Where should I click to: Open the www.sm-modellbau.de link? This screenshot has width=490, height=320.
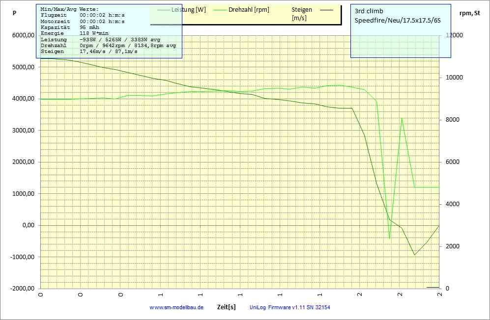point(176,307)
